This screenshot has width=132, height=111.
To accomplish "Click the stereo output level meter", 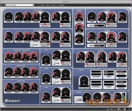I will (124, 97).
